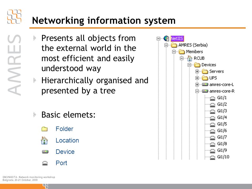The width and height of the screenshot is (252, 189).
Task: Click the RCUB house location icon
Action: 190,58
